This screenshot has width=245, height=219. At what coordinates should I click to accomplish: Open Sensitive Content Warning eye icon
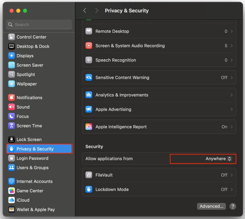(x=89, y=77)
